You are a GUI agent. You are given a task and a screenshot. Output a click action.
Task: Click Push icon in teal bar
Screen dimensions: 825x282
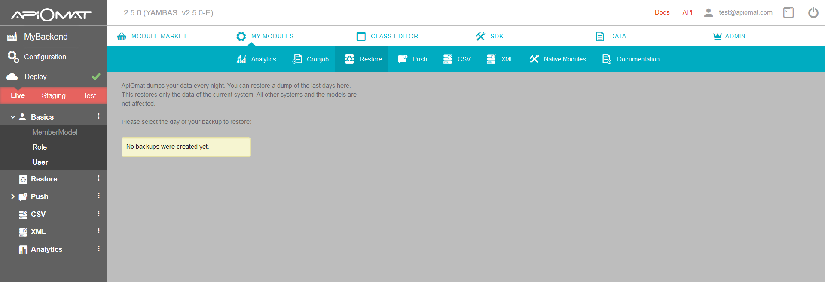(403, 59)
